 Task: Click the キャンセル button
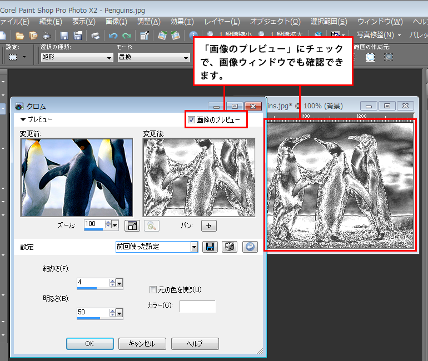point(142,344)
